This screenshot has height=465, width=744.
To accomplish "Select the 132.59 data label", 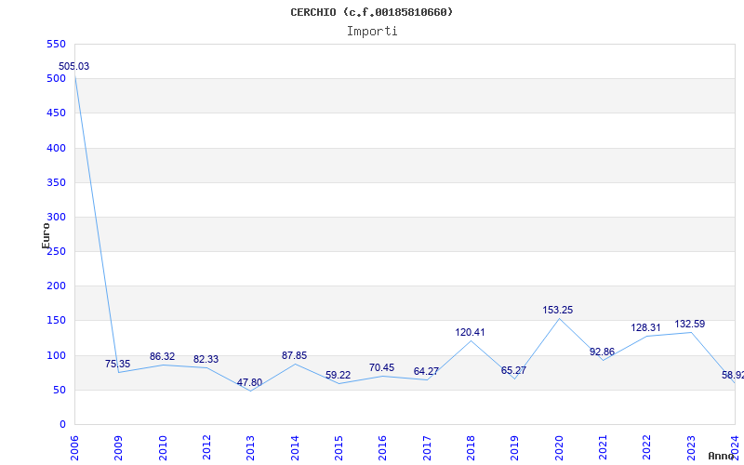I will [689, 324].
